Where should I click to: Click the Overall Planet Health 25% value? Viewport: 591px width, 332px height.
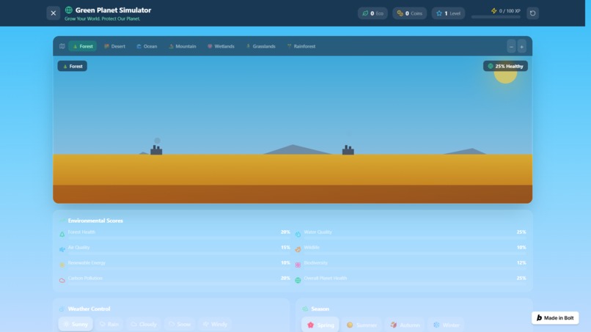(521, 278)
